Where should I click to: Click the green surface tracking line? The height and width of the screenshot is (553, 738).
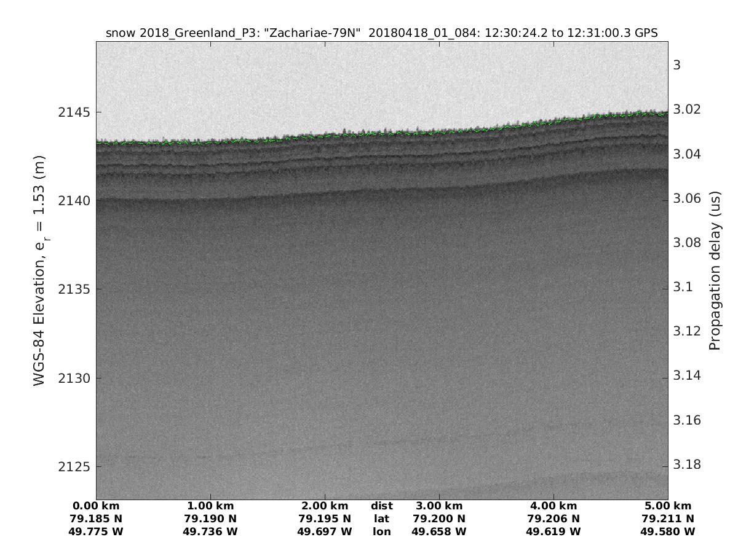click(x=381, y=134)
